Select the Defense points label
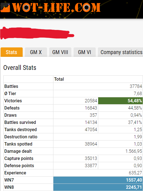143x191 pixels. click(19, 165)
